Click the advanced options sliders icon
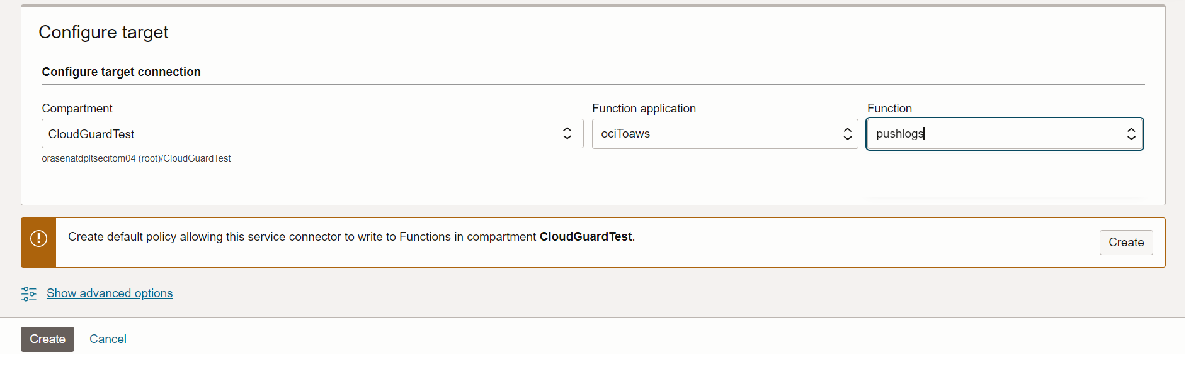 tap(29, 293)
